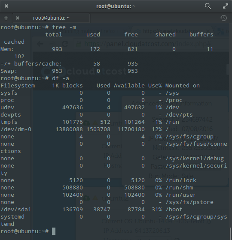Image resolution: width=232 pixels, height=240 pixels.
Task: Open the tab history clock icon
Action: click(223, 18)
